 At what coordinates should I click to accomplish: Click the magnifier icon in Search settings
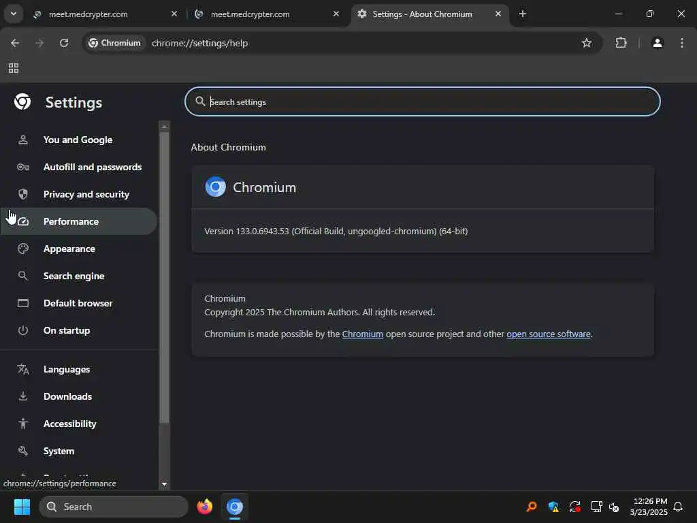coord(200,101)
